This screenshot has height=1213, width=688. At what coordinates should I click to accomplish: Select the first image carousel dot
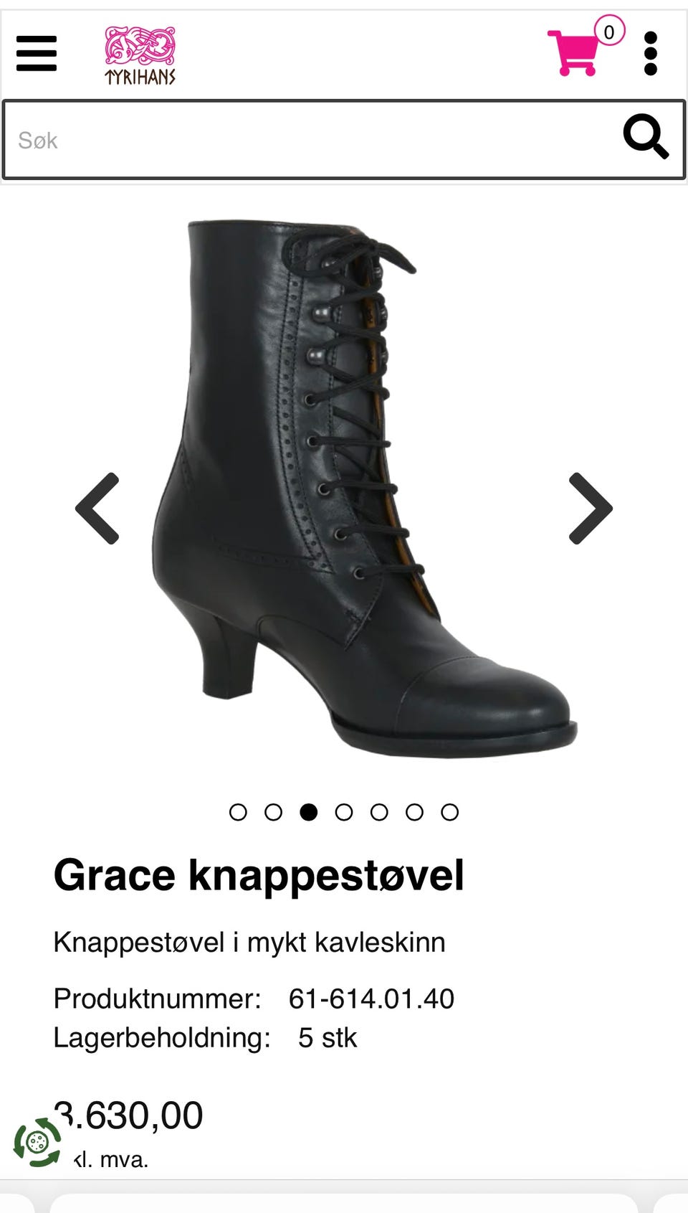pyautogui.click(x=238, y=812)
